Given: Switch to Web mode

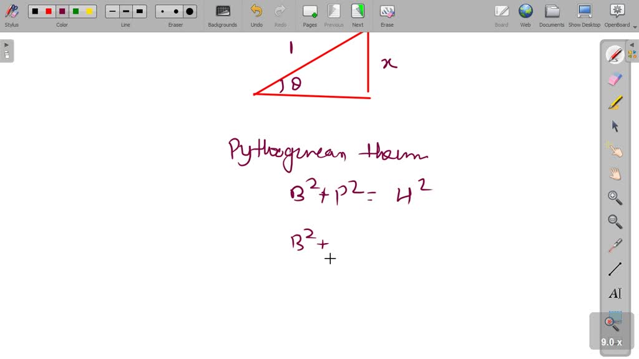Looking at the screenshot, I should [x=525, y=15].
